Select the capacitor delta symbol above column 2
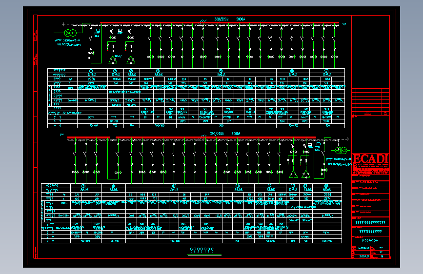Viewport: 423px width, 274px height. (113, 60)
